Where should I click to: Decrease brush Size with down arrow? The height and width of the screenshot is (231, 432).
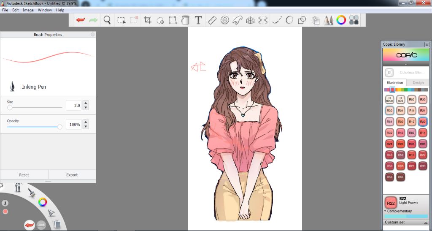coord(86,108)
